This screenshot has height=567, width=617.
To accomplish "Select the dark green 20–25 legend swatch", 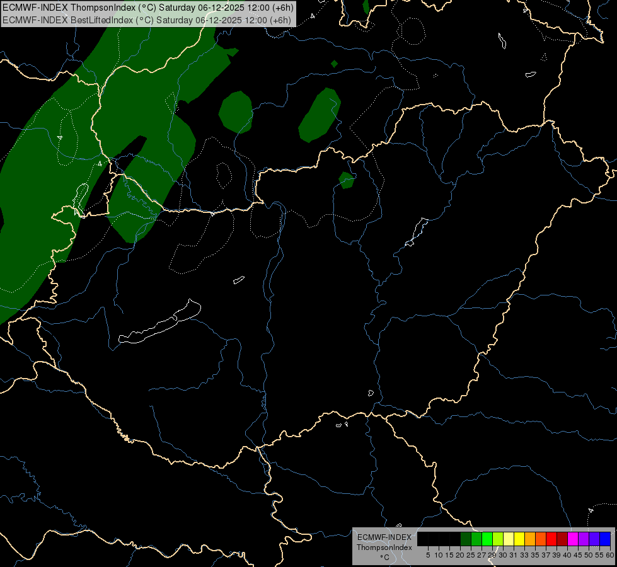I will click(466, 539).
